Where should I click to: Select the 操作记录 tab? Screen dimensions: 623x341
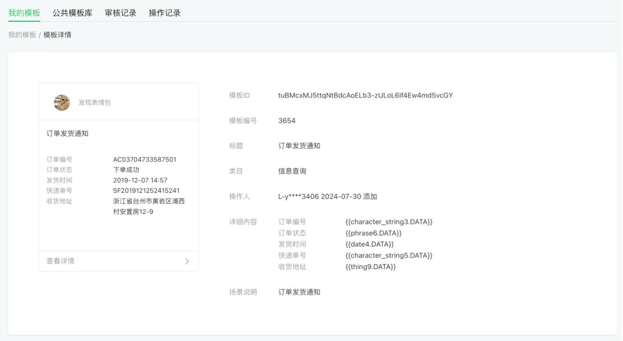click(164, 13)
